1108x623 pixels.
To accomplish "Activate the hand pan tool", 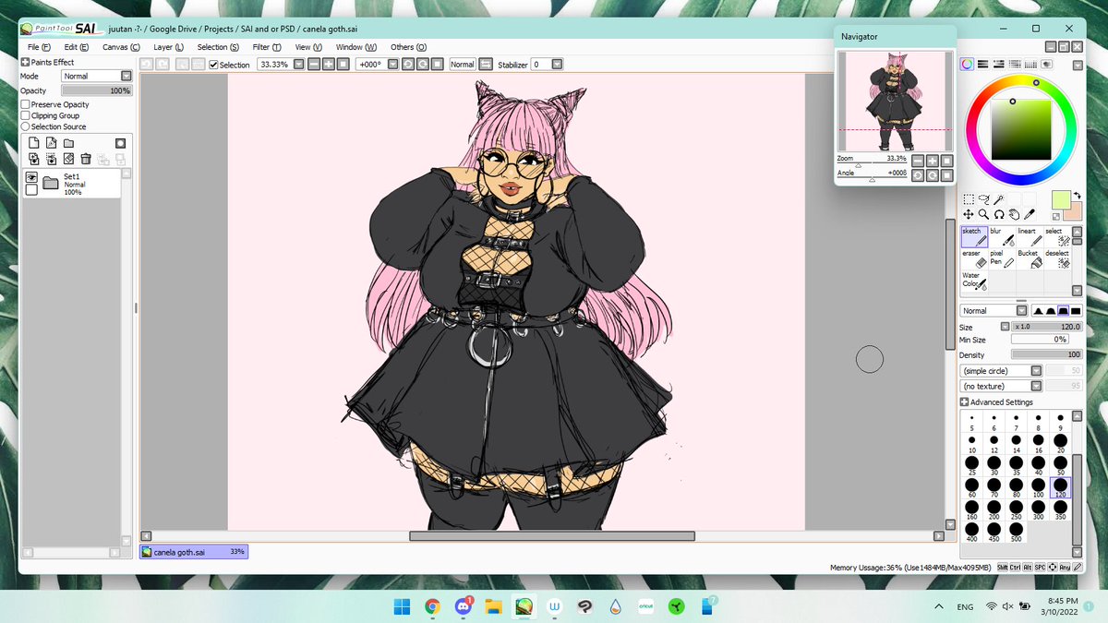I will (x=1013, y=213).
